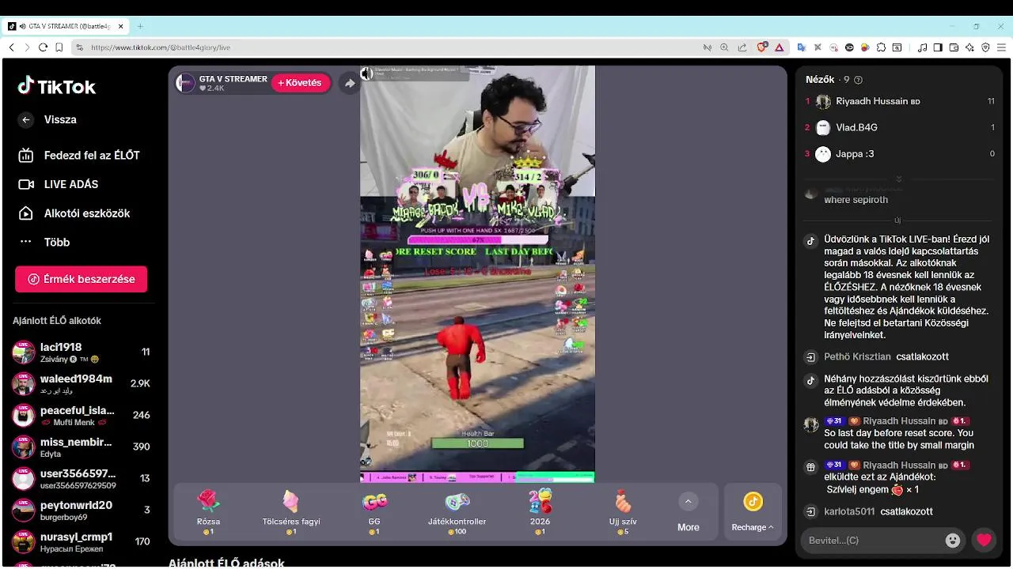The image size is (1013, 569).
Task: Click Érmék beszerzése button
Action: click(81, 279)
